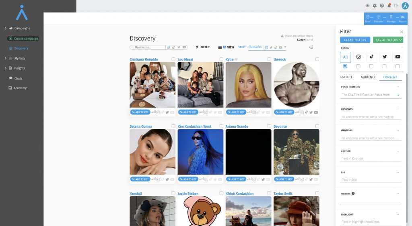Image resolution: width=412 pixels, height=226 pixels.
Task: Collapse the Hashtags filter section
Action: 398,109
